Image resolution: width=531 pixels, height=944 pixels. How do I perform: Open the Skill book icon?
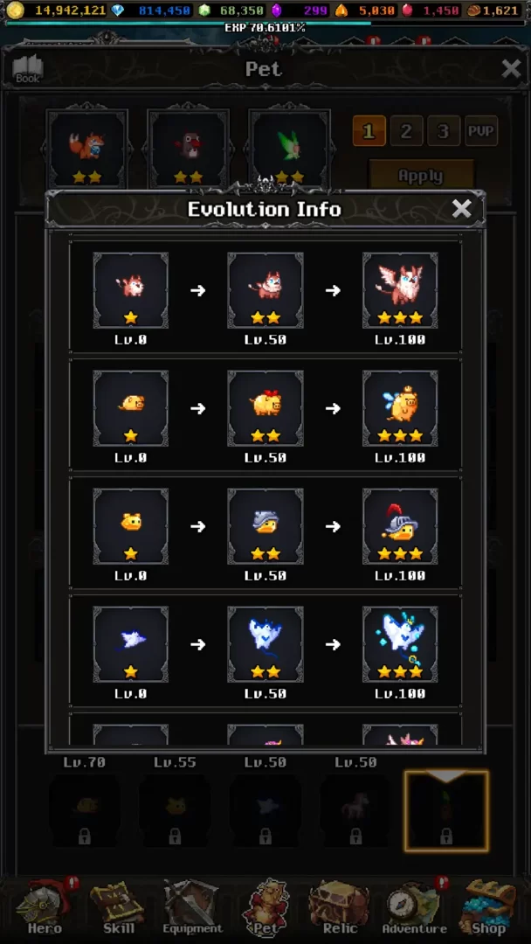119,906
